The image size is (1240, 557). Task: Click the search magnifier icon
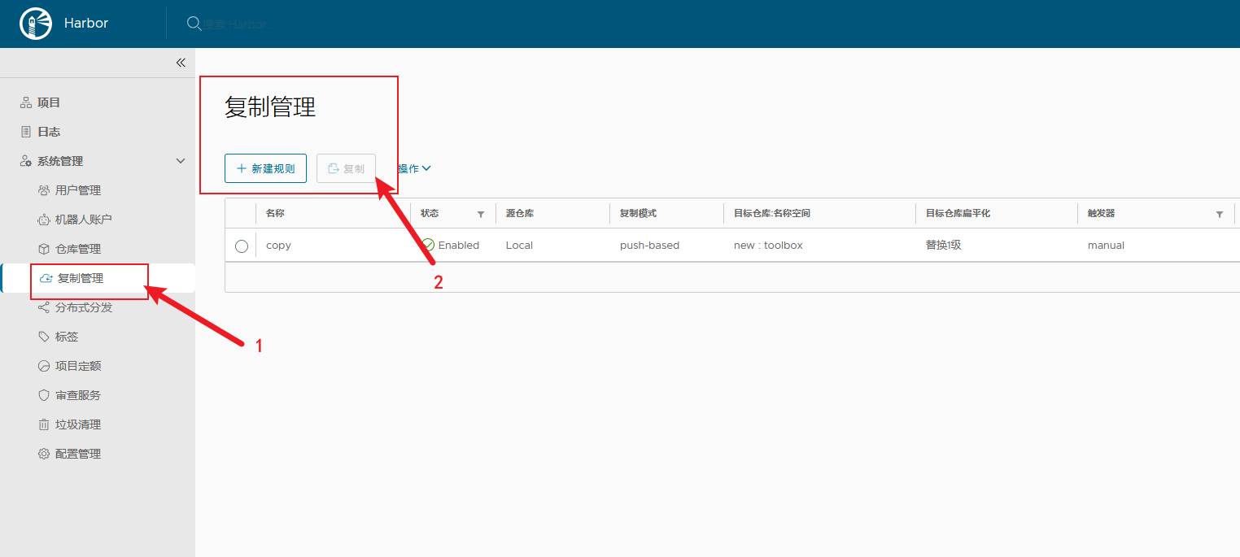coord(194,24)
